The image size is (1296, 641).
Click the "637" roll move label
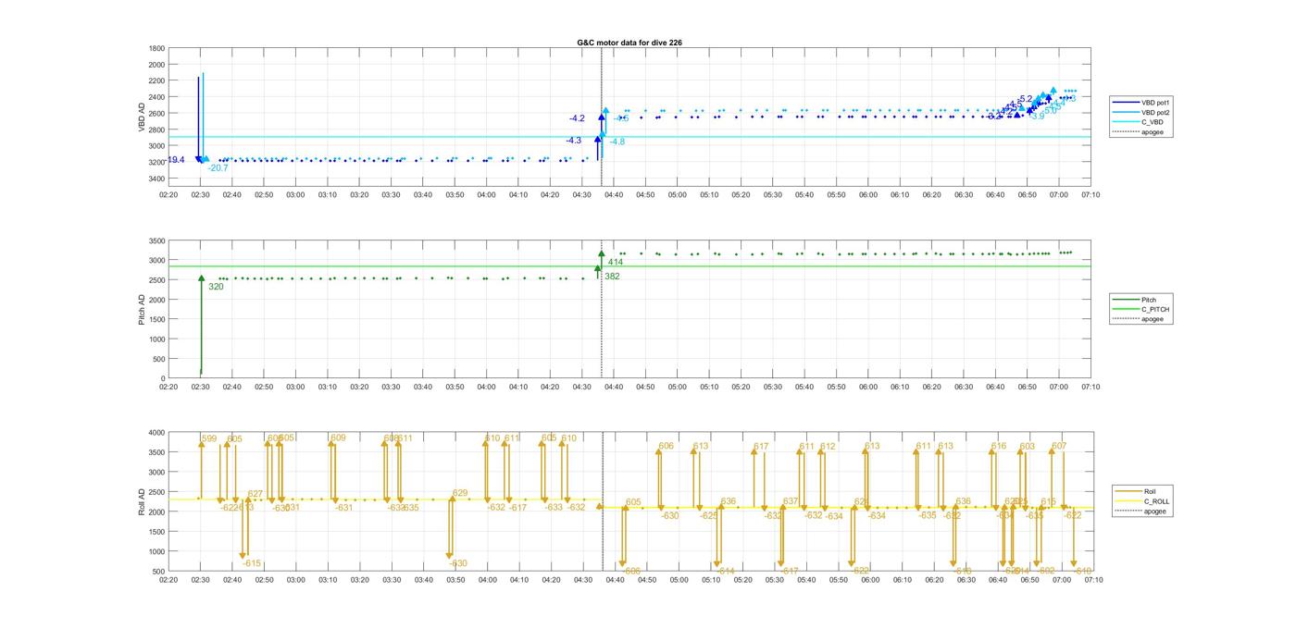click(x=791, y=501)
